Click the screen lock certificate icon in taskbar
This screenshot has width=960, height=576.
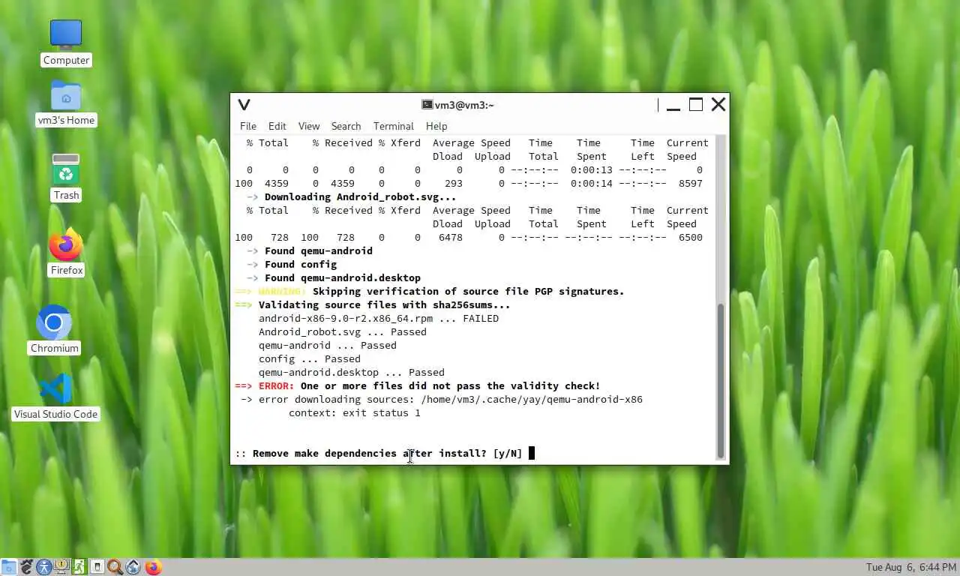62,567
